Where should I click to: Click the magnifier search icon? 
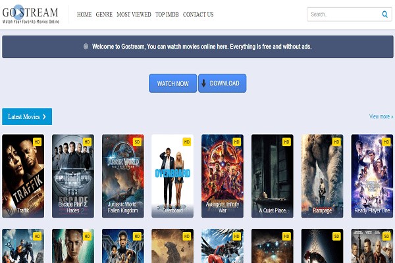(x=384, y=14)
